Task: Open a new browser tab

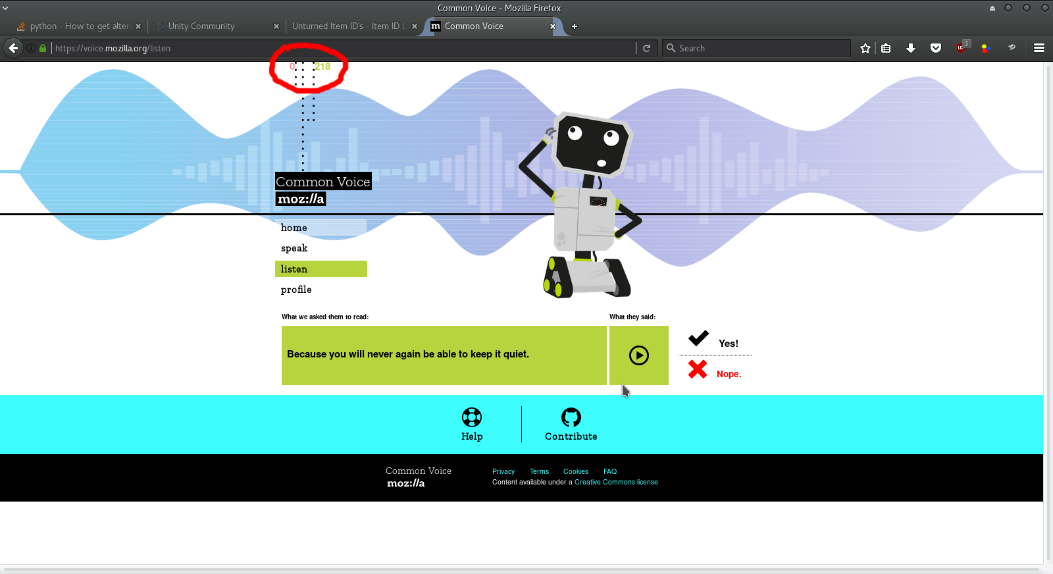Action: point(575,26)
